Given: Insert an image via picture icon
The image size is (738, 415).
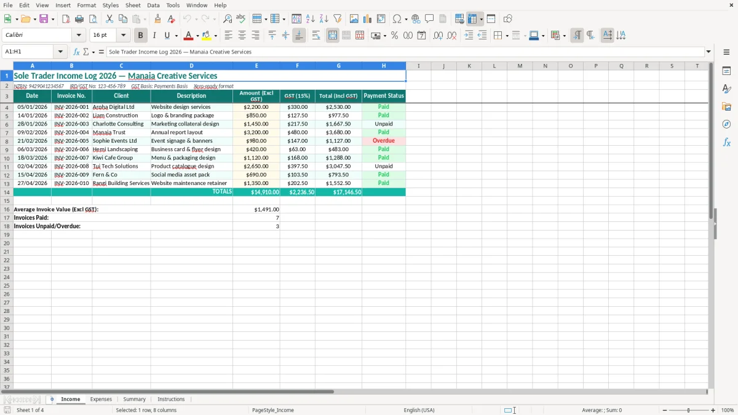Looking at the screenshot, I should [x=354, y=19].
